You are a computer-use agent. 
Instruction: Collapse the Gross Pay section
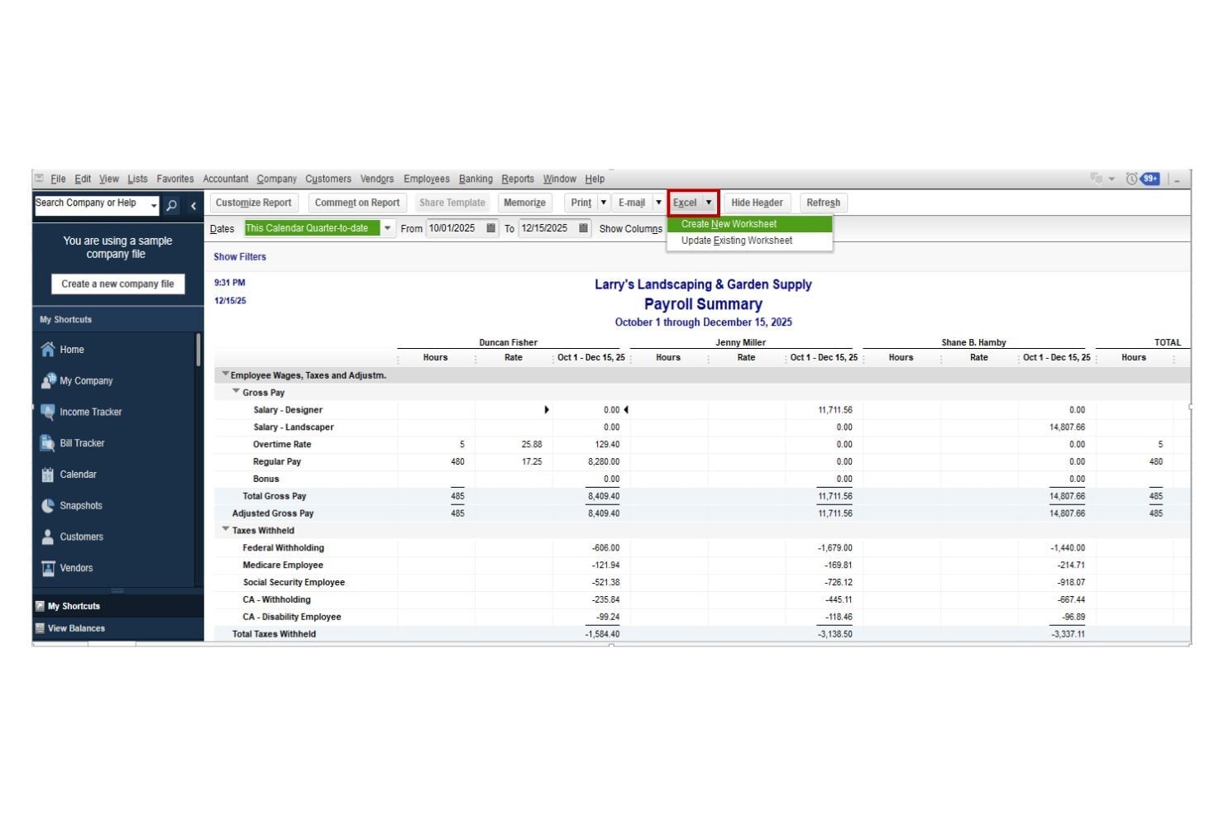pyautogui.click(x=237, y=392)
